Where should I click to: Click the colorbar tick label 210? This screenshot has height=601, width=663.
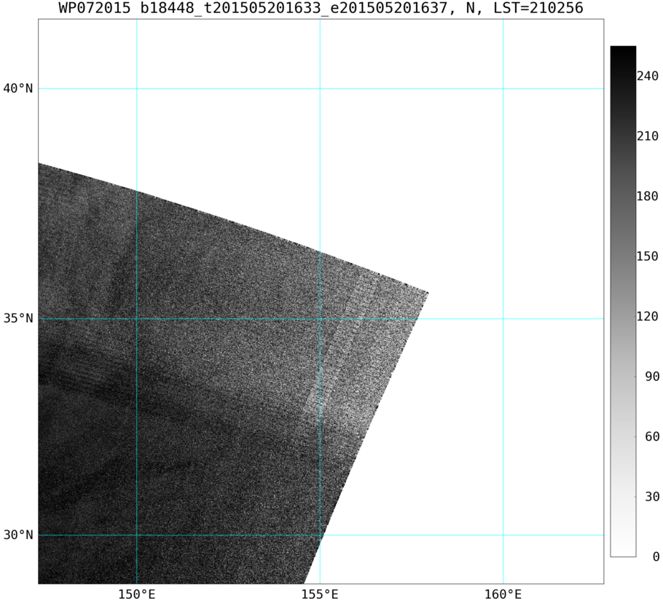(648, 136)
